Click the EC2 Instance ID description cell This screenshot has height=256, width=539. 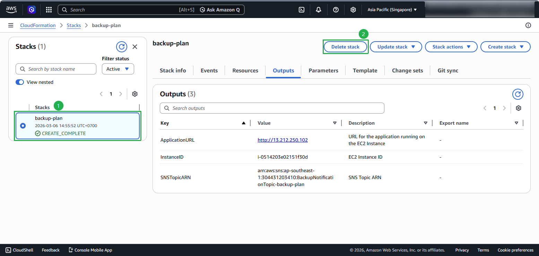coord(365,157)
